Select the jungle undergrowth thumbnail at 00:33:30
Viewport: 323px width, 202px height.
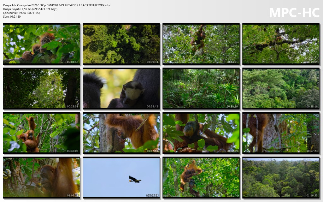click(201, 89)
